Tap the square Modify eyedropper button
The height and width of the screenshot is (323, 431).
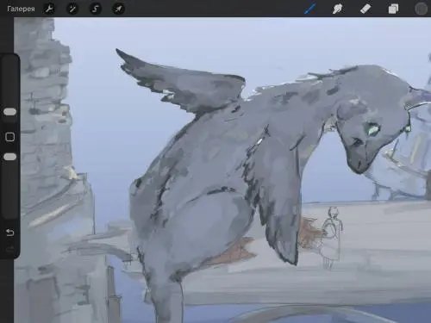click(x=10, y=137)
